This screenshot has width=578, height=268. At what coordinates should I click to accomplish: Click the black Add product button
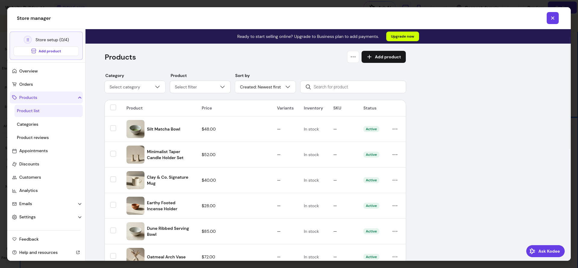pyautogui.click(x=384, y=57)
